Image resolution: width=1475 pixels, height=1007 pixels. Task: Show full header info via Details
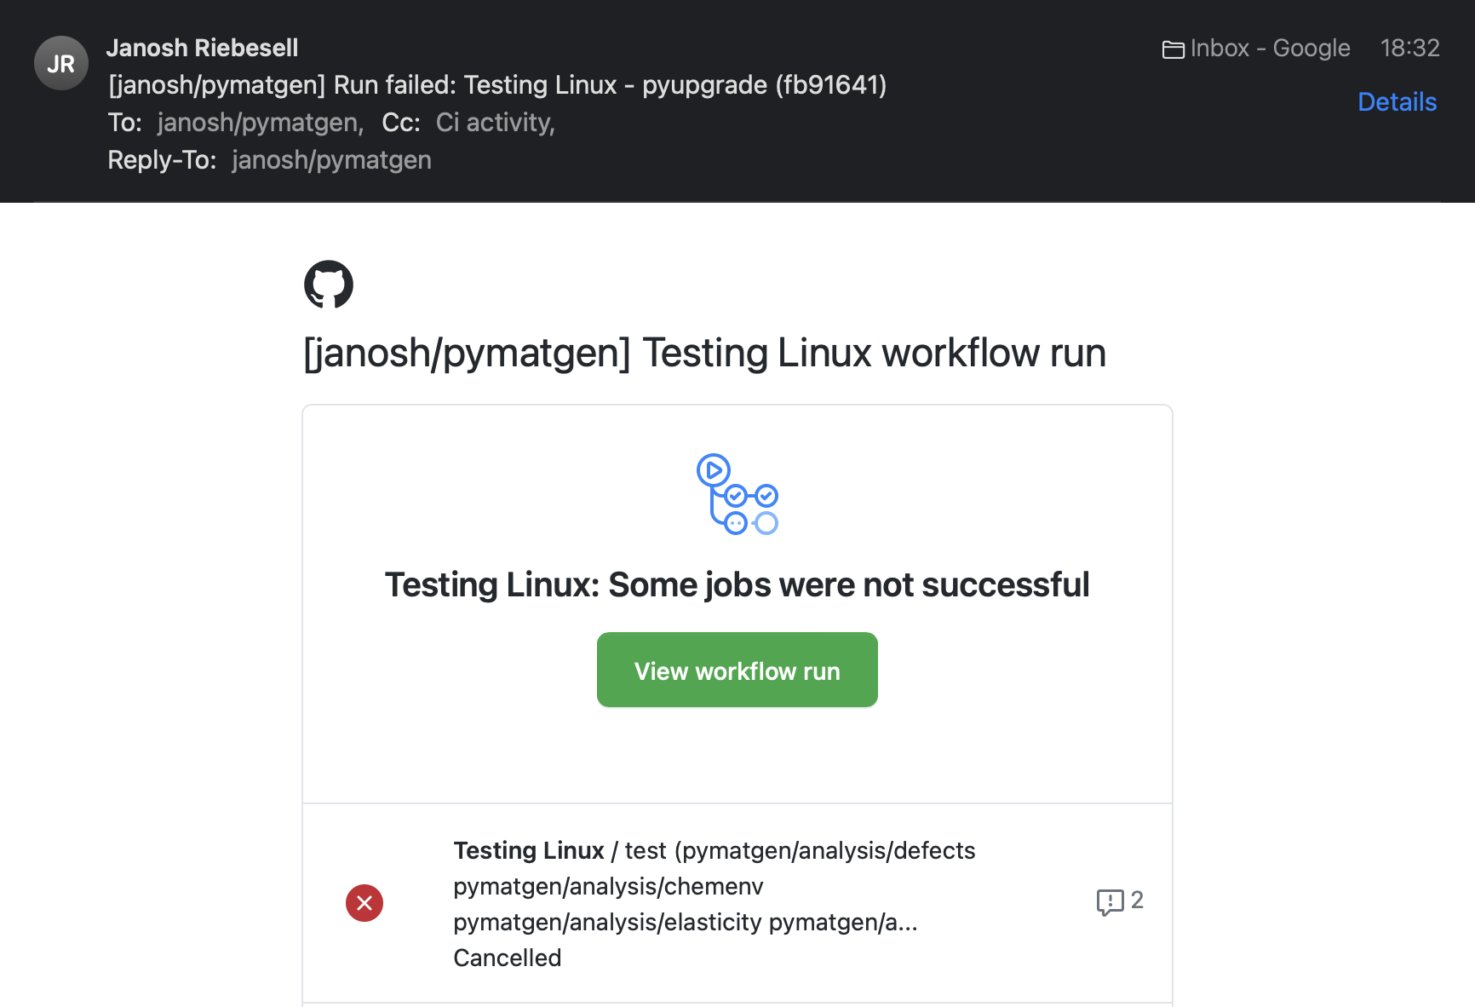1397,101
